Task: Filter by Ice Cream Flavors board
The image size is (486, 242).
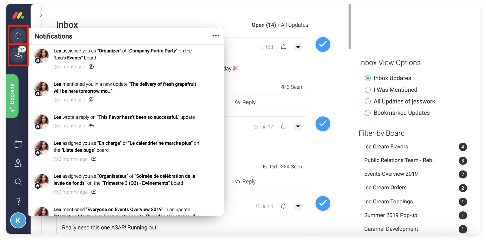Action: [386, 147]
